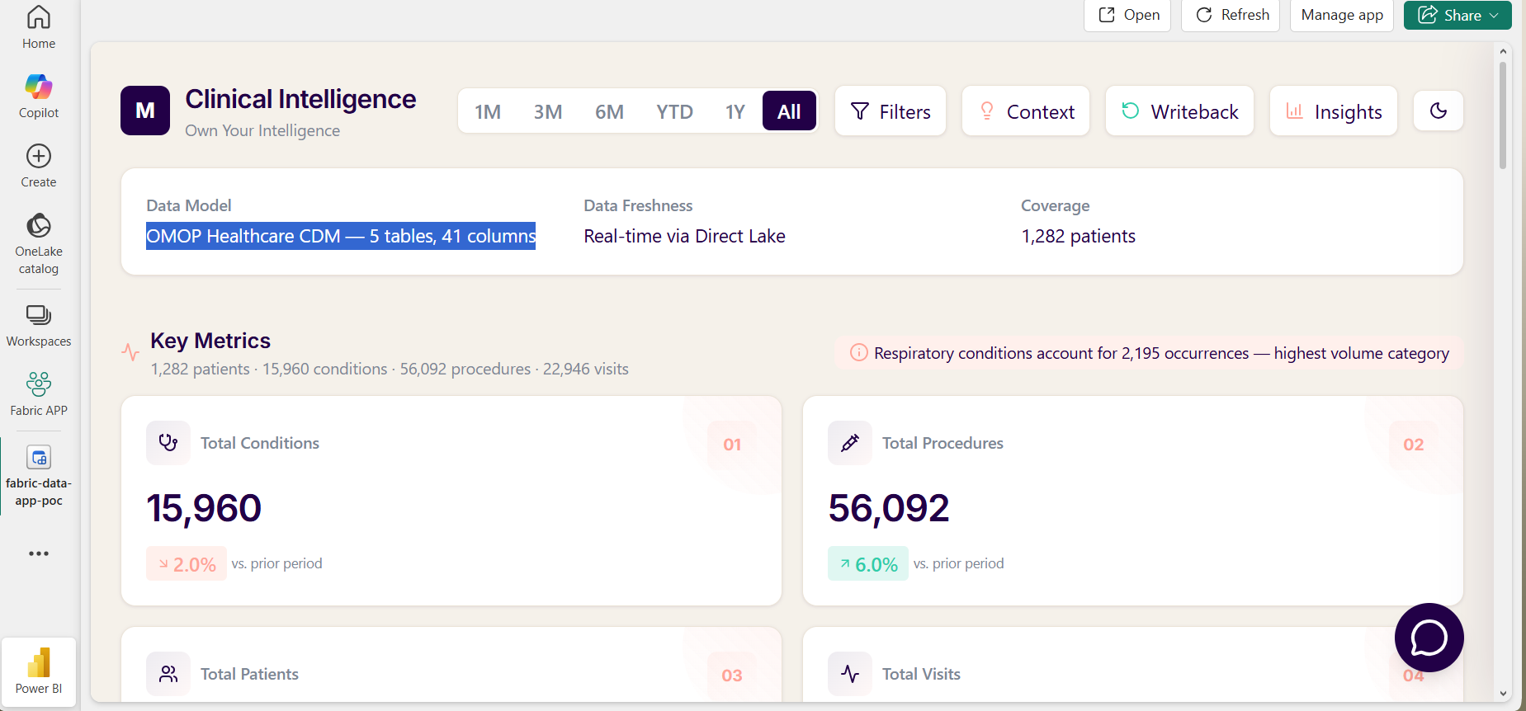
Task: Open the OneLake catalog
Action: (x=39, y=243)
